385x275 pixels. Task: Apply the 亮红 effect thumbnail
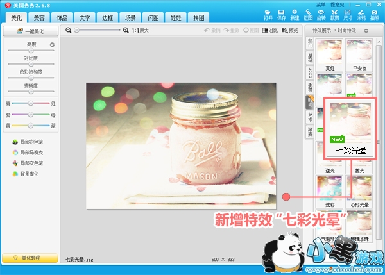(330, 55)
